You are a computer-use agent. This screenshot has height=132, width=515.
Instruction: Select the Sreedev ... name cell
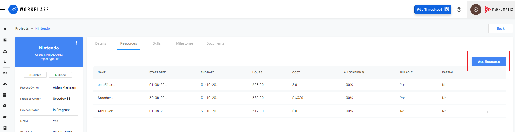pyautogui.click(x=105, y=98)
